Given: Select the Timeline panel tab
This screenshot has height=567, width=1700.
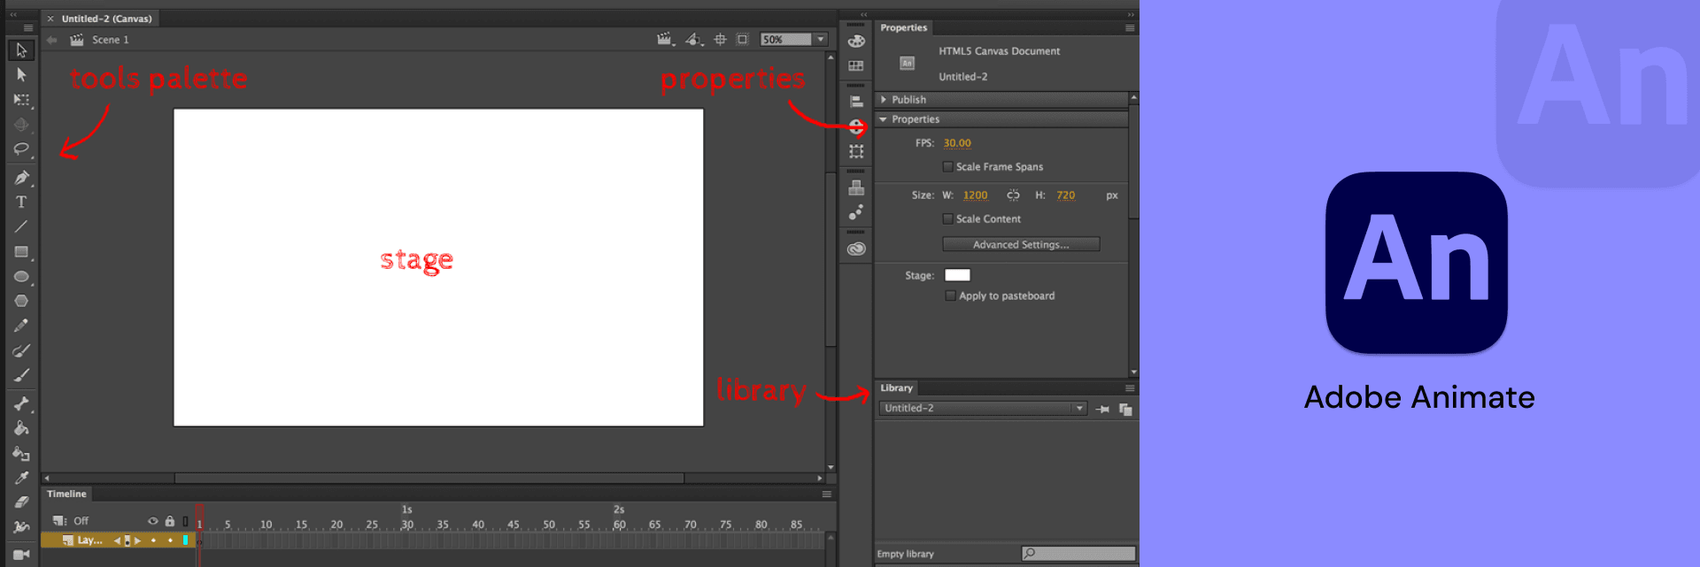Looking at the screenshot, I should (x=66, y=494).
